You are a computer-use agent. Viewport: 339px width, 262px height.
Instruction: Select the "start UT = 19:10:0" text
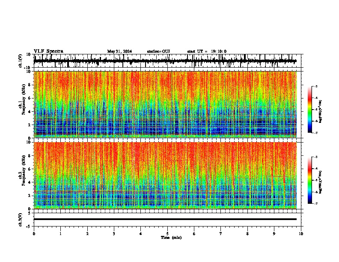207,51
